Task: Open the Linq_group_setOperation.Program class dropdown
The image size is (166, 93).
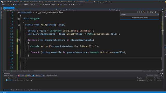Action: 82,10
